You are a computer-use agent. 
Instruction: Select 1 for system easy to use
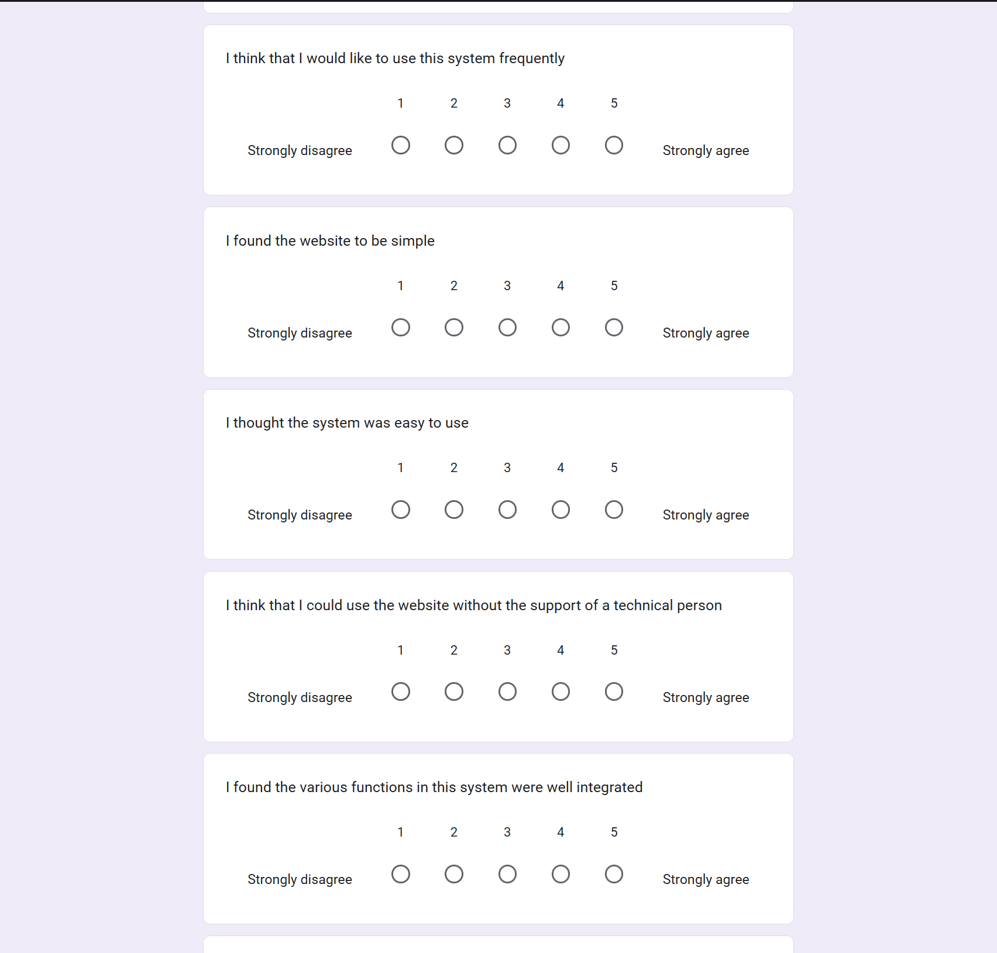coord(401,510)
